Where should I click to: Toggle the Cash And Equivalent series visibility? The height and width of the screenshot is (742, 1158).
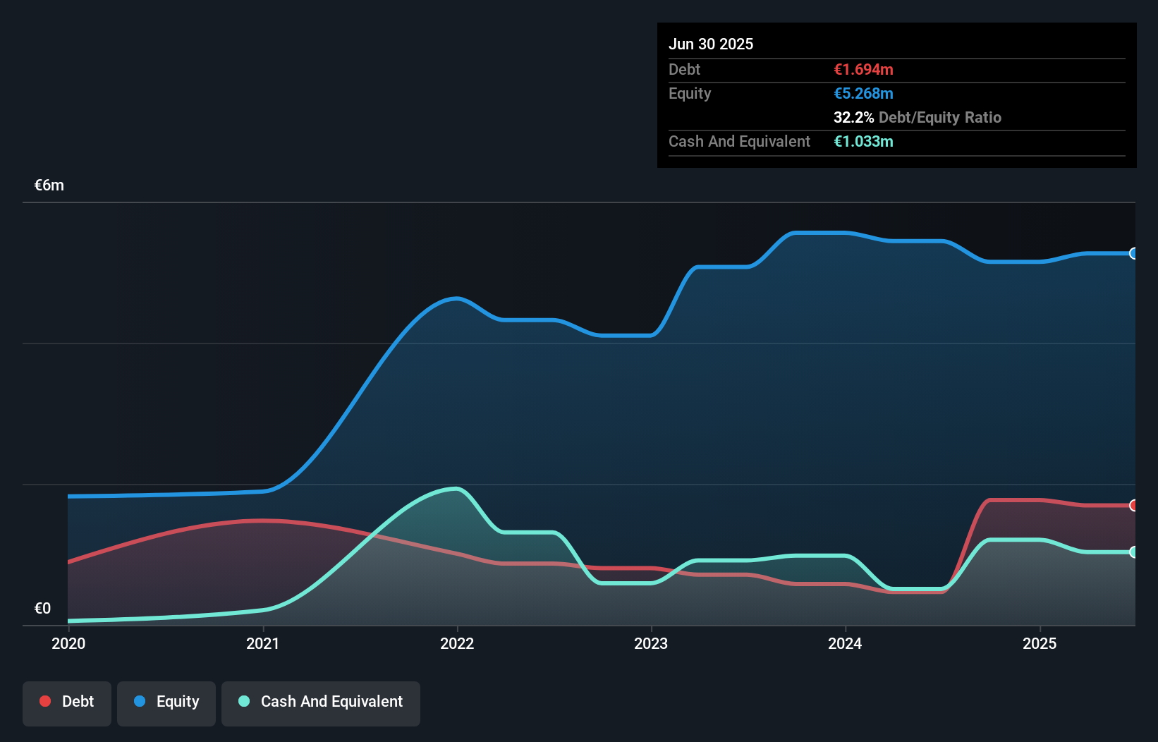(x=321, y=702)
